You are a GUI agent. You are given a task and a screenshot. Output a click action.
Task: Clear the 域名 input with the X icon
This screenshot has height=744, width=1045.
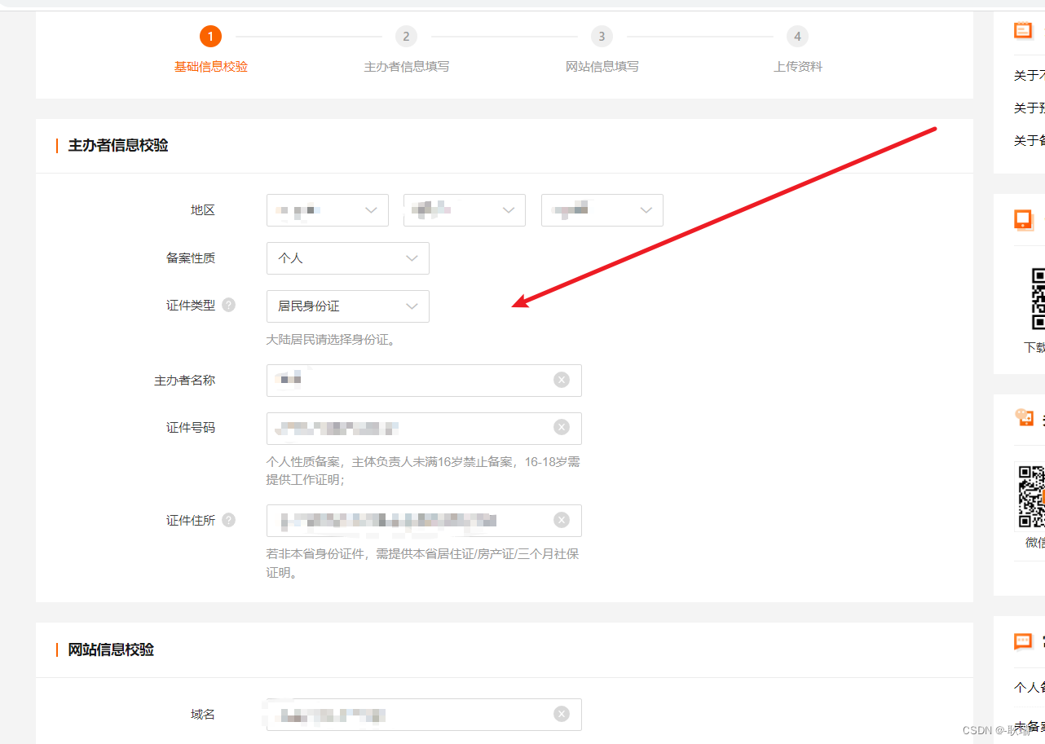point(561,713)
